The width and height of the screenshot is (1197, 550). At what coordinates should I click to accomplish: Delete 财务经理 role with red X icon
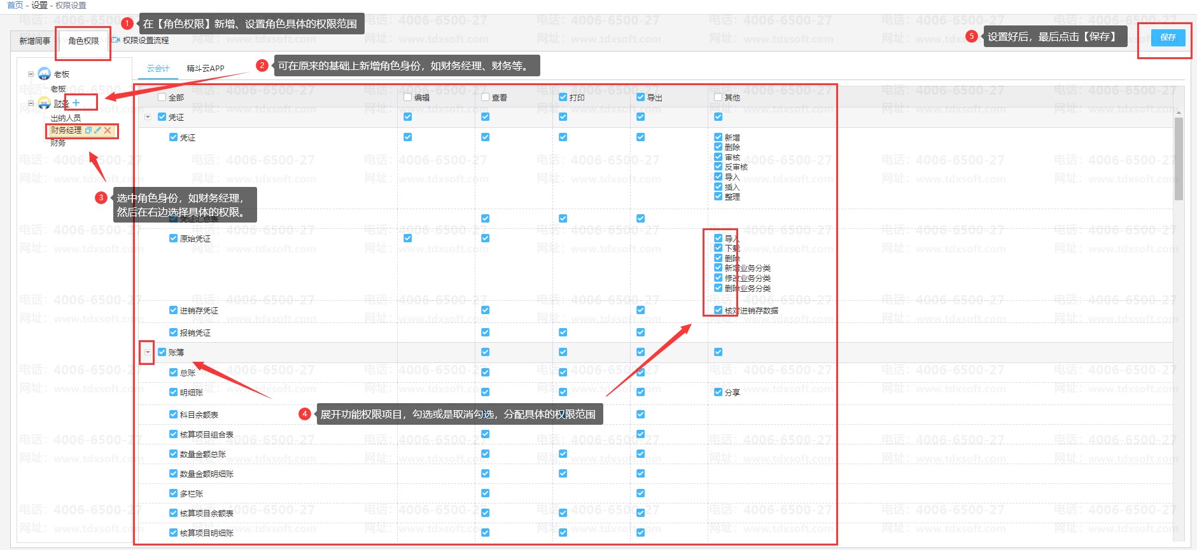(108, 130)
